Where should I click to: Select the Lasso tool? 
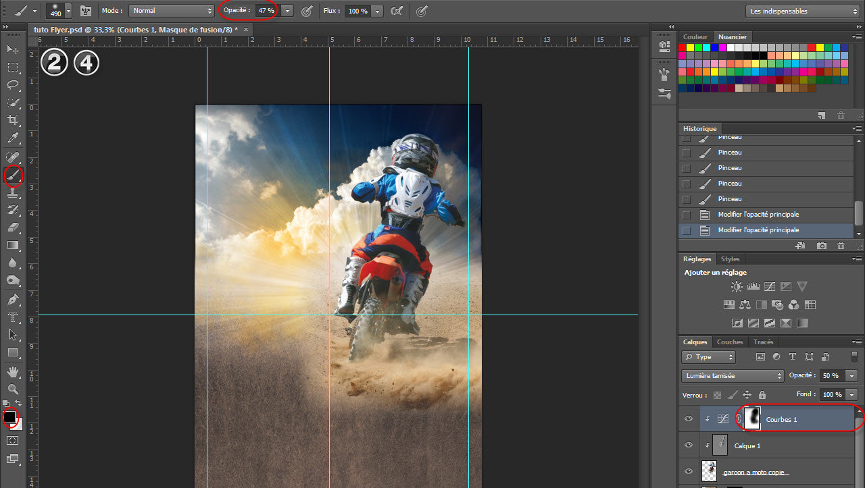pos(13,85)
